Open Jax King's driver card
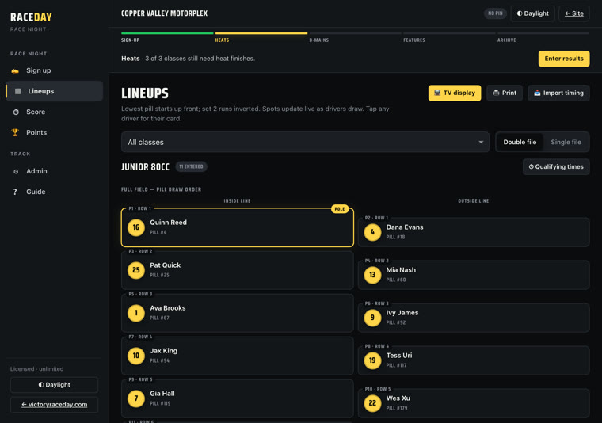602x423 pixels. pyautogui.click(x=238, y=356)
